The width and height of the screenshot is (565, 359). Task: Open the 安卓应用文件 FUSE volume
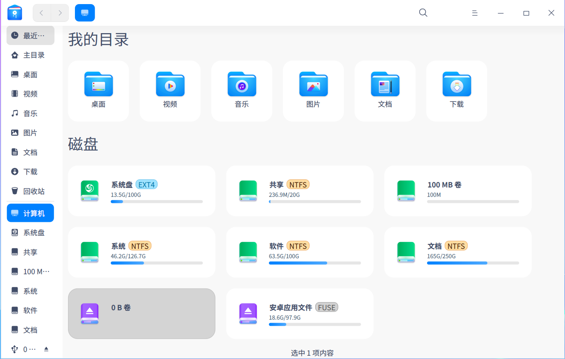tap(300, 314)
